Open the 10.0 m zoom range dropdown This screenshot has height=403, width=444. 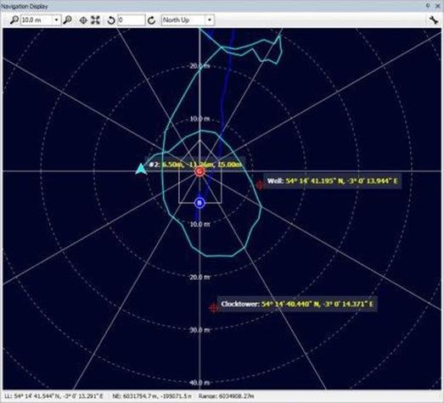click(x=56, y=20)
